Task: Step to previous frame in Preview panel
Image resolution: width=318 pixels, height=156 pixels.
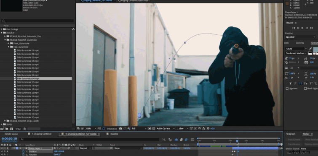Action: [298, 28]
